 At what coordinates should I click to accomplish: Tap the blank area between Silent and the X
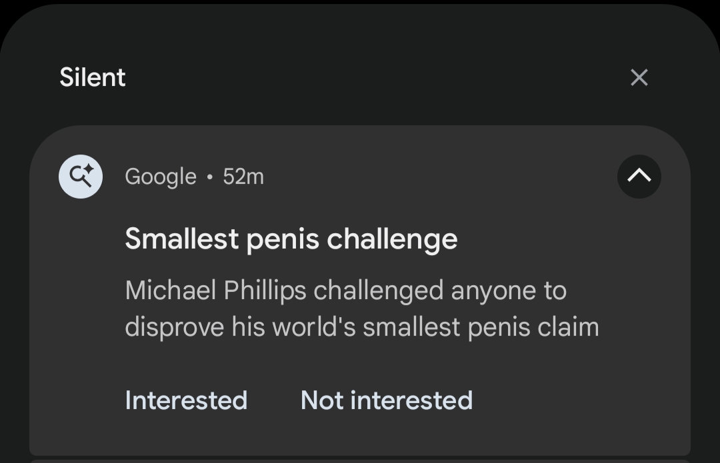373,77
